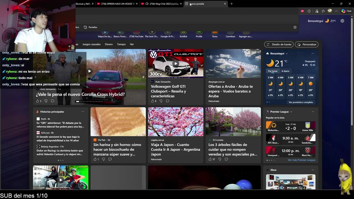Open the Ver feed tab

pyautogui.click(x=132, y=44)
